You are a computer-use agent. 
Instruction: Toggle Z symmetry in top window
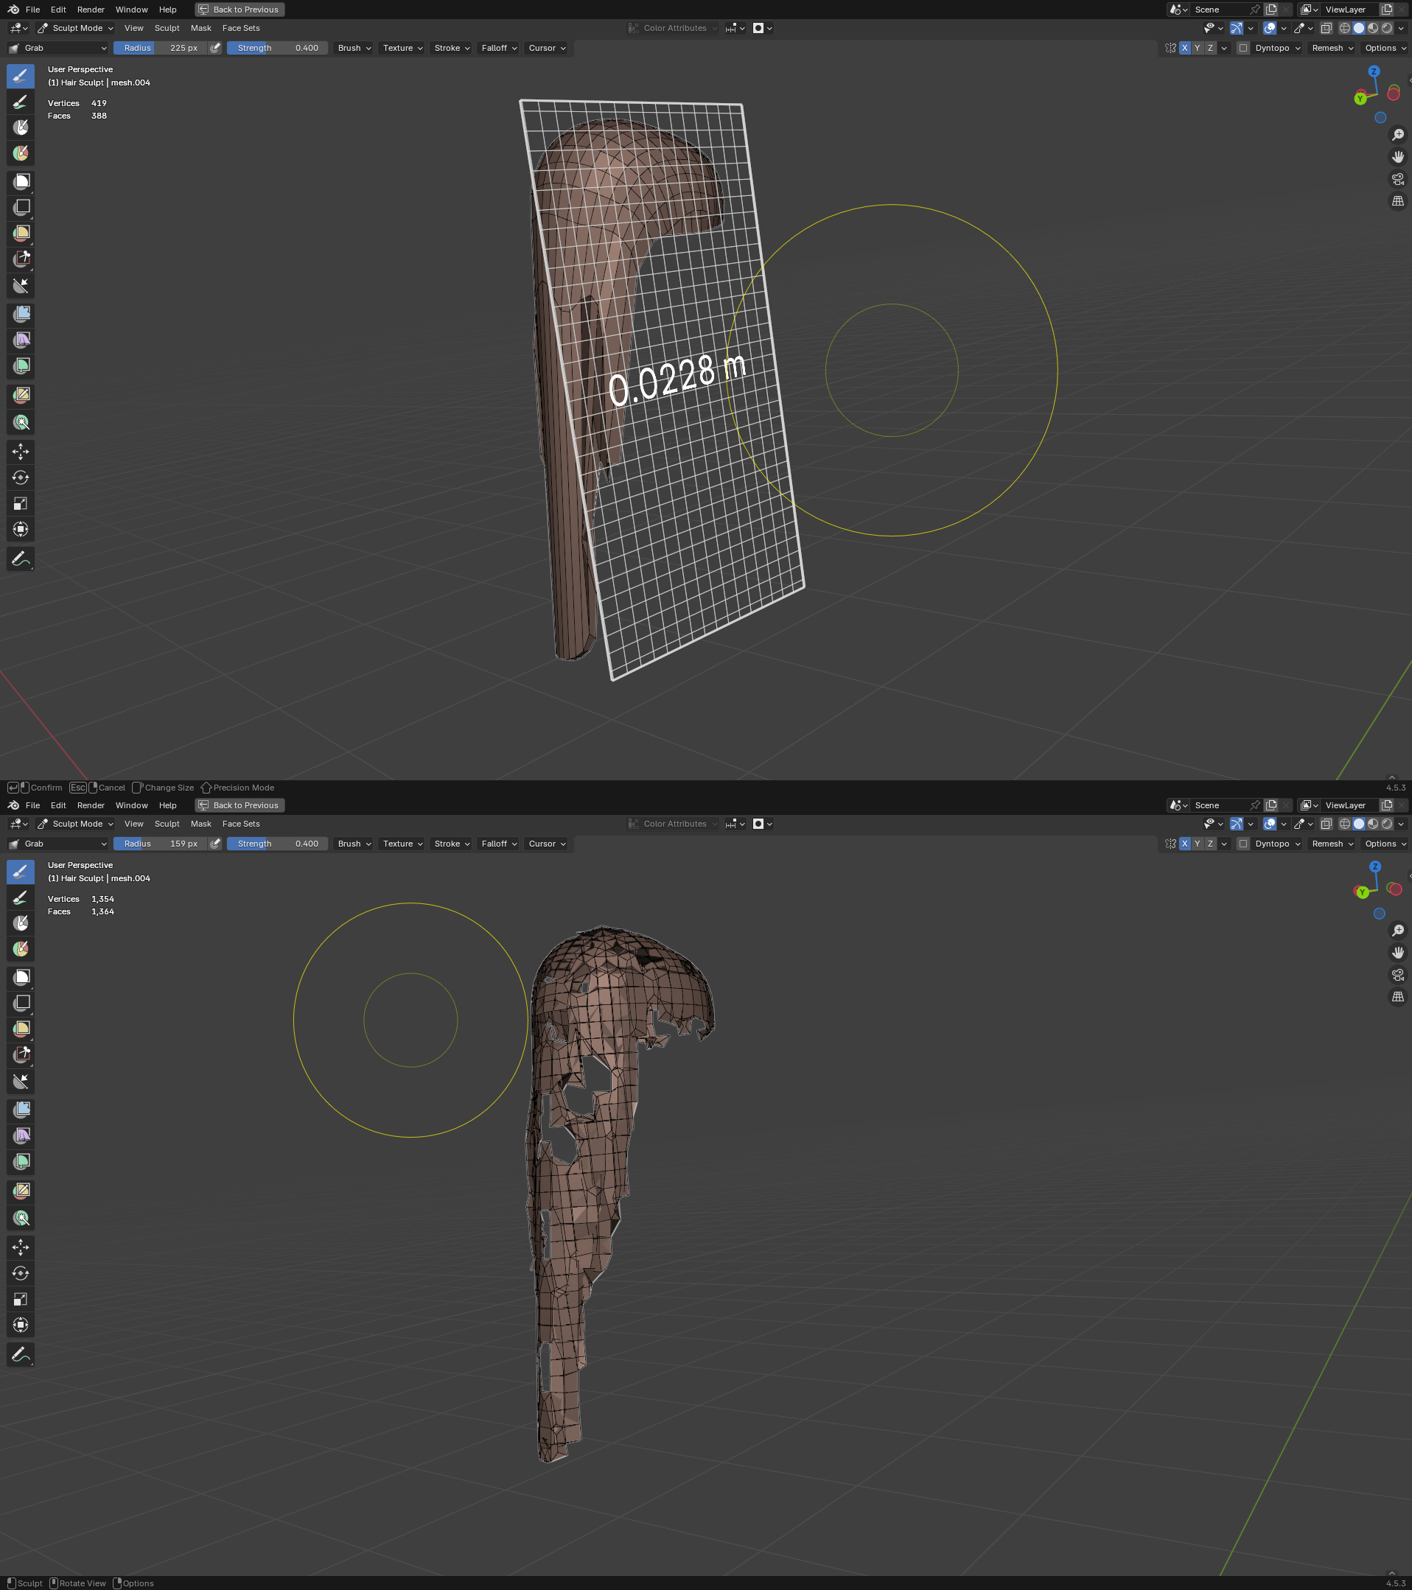(1210, 48)
